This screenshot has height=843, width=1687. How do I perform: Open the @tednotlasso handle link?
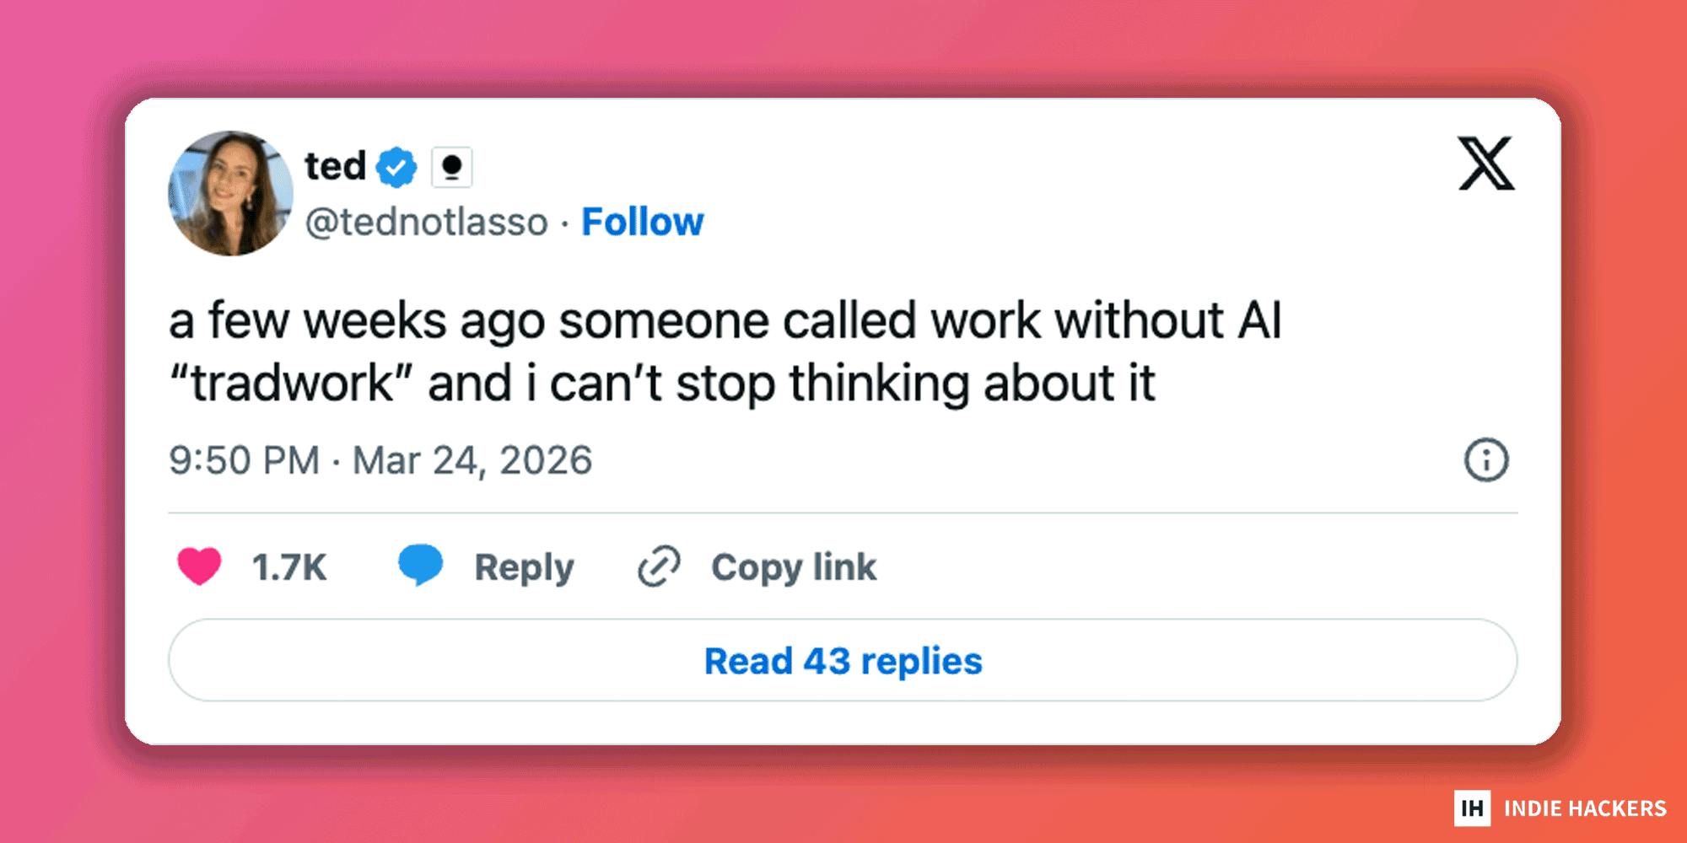(426, 223)
